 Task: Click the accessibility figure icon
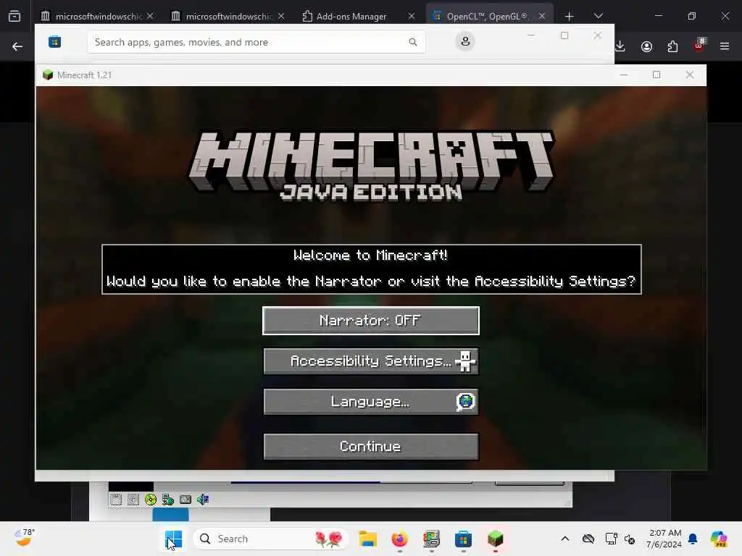coord(465,361)
